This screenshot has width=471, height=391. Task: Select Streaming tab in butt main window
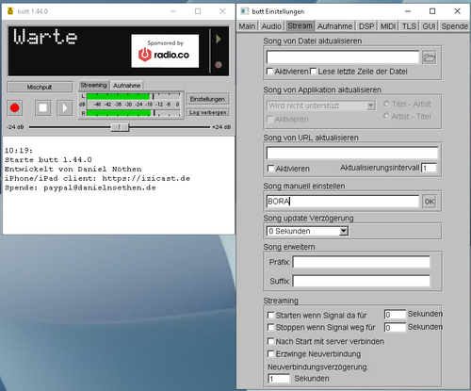click(93, 85)
